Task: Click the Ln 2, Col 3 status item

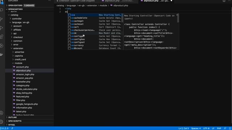Action: pos(183,129)
